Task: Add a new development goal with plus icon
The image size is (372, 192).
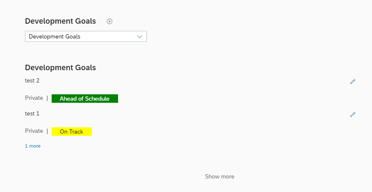Action: pyautogui.click(x=109, y=21)
